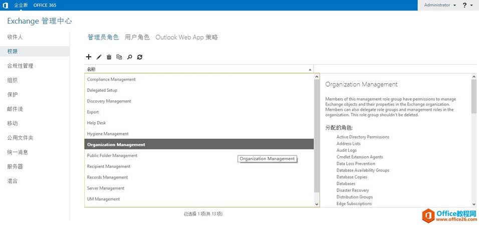Open search with the magnifier icon
Viewport: 479px width, 225px height.
click(130, 57)
